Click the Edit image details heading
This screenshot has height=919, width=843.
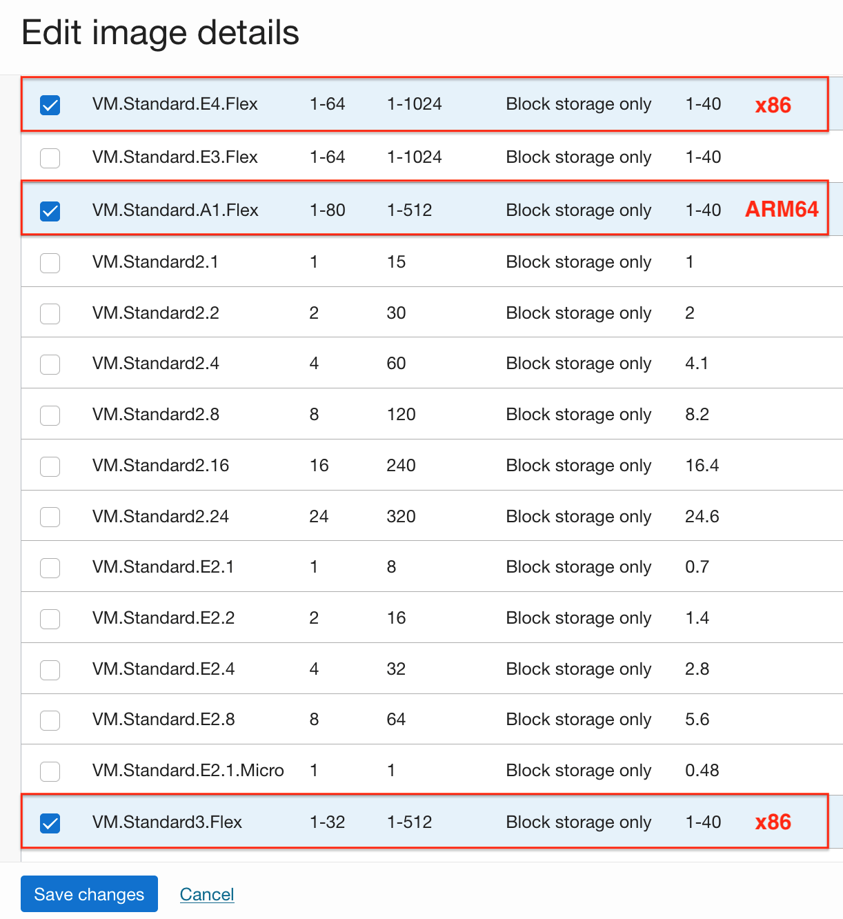point(161,32)
